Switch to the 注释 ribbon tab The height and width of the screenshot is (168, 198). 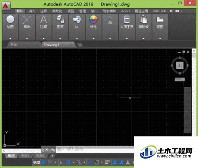tap(44, 11)
